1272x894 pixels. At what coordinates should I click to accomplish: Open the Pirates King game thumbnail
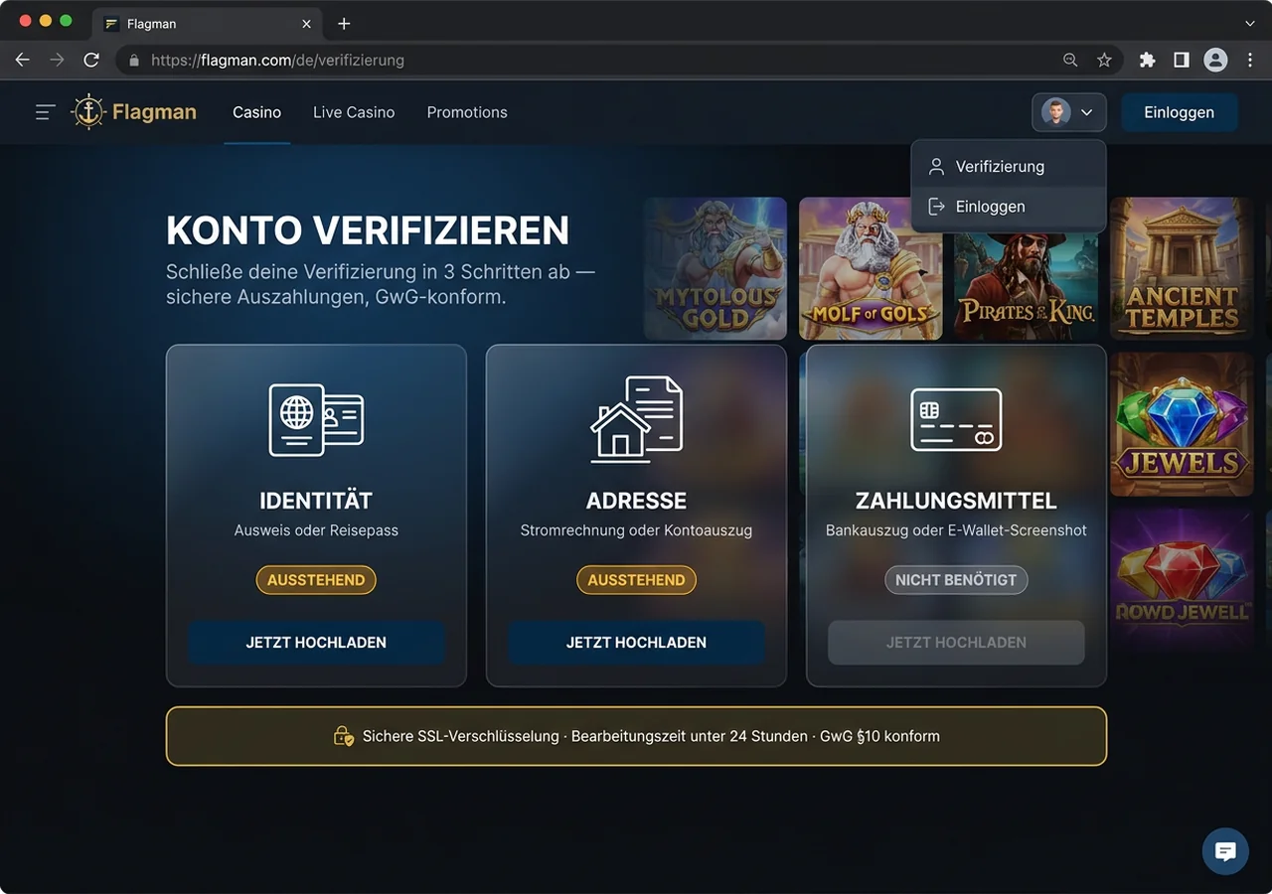pos(1026,288)
